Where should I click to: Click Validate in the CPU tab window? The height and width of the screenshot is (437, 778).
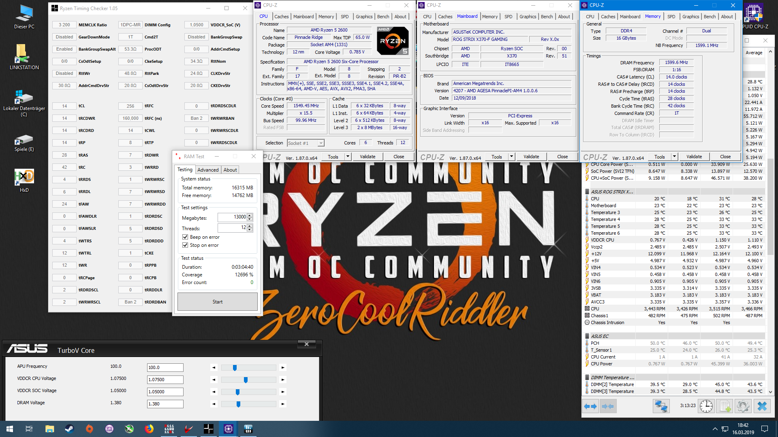pyautogui.click(x=367, y=157)
